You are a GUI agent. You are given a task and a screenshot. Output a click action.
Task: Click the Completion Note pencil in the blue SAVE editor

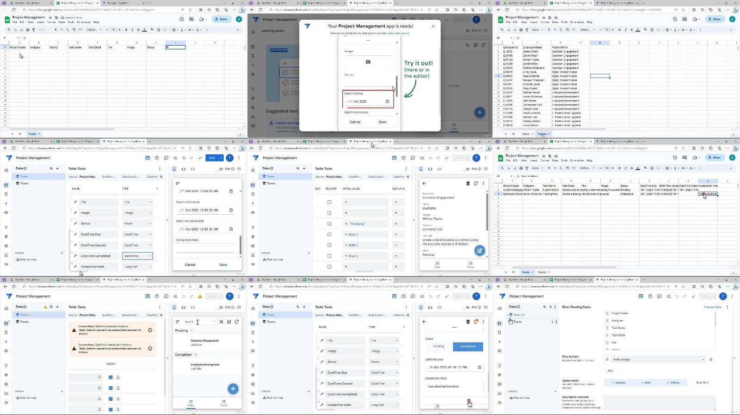pyautogui.click(x=75, y=267)
